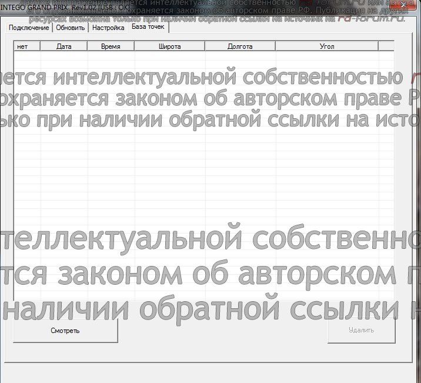Switch to the Обновить tab

point(71,28)
